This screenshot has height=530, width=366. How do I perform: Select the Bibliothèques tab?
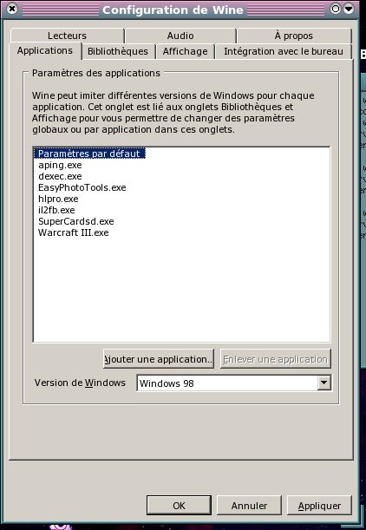point(118,51)
